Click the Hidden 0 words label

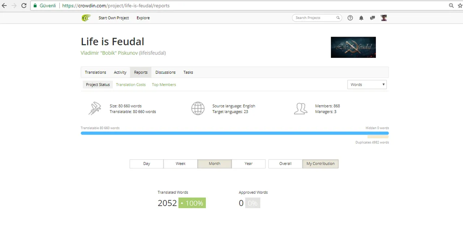pos(377,128)
